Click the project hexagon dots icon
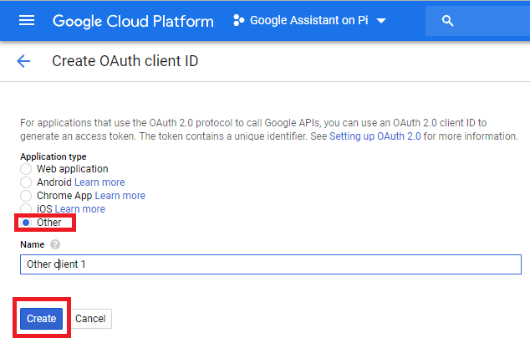This screenshot has height=364, width=530. tap(238, 20)
